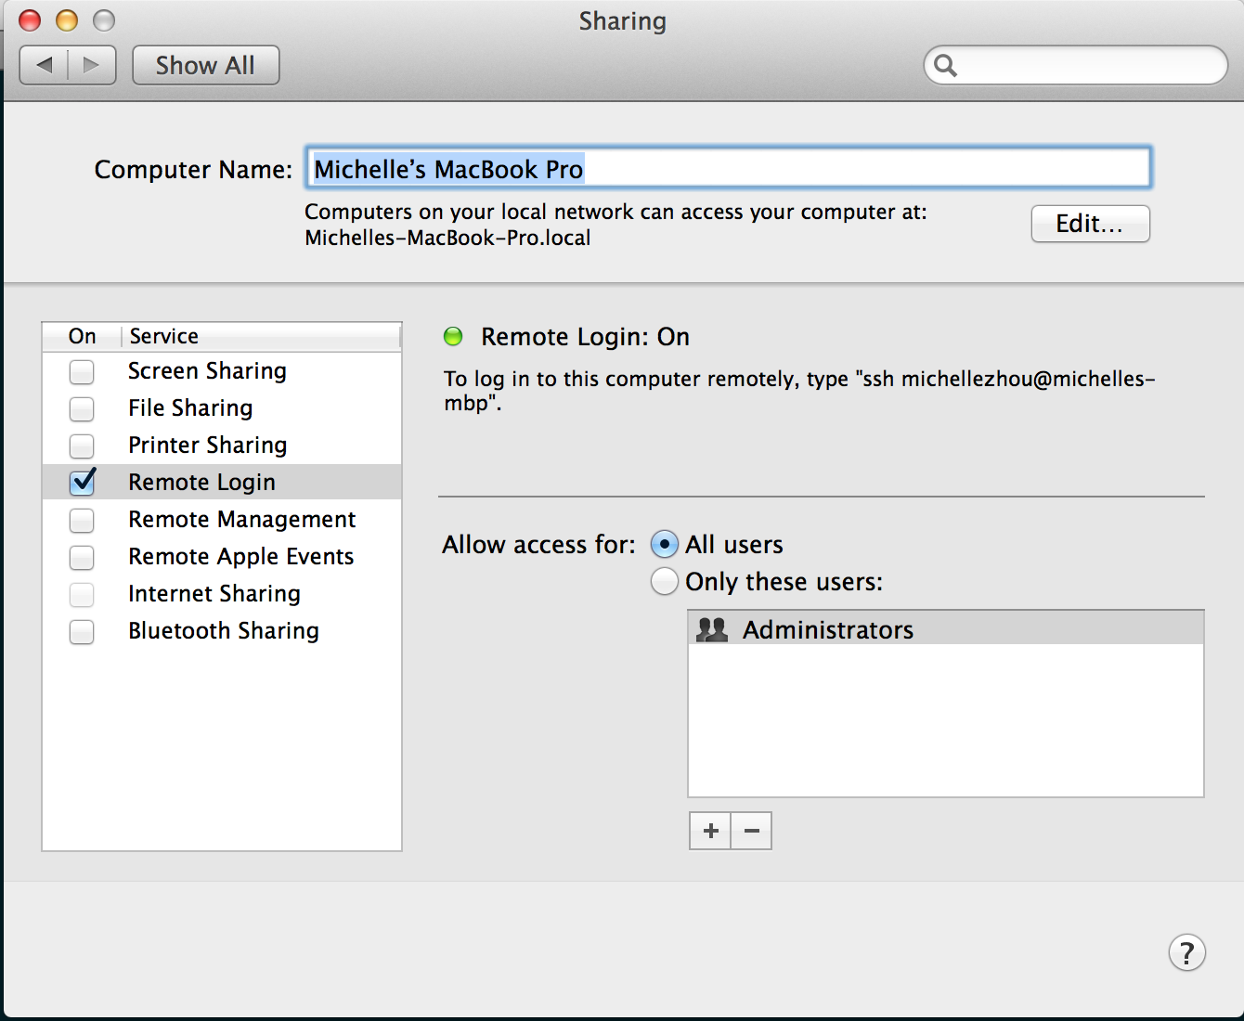Enable the File Sharing checkbox
The image size is (1244, 1021).
click(x=82, y=408)
